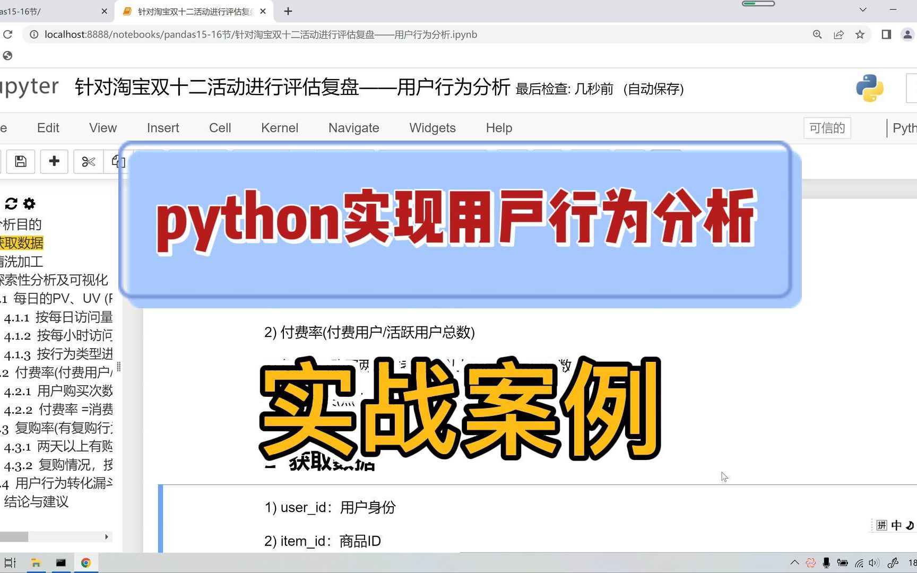The height and width of the screenshot is (573, 917).
Task: Open the Help menu
Action: click(x=499, y=128)
